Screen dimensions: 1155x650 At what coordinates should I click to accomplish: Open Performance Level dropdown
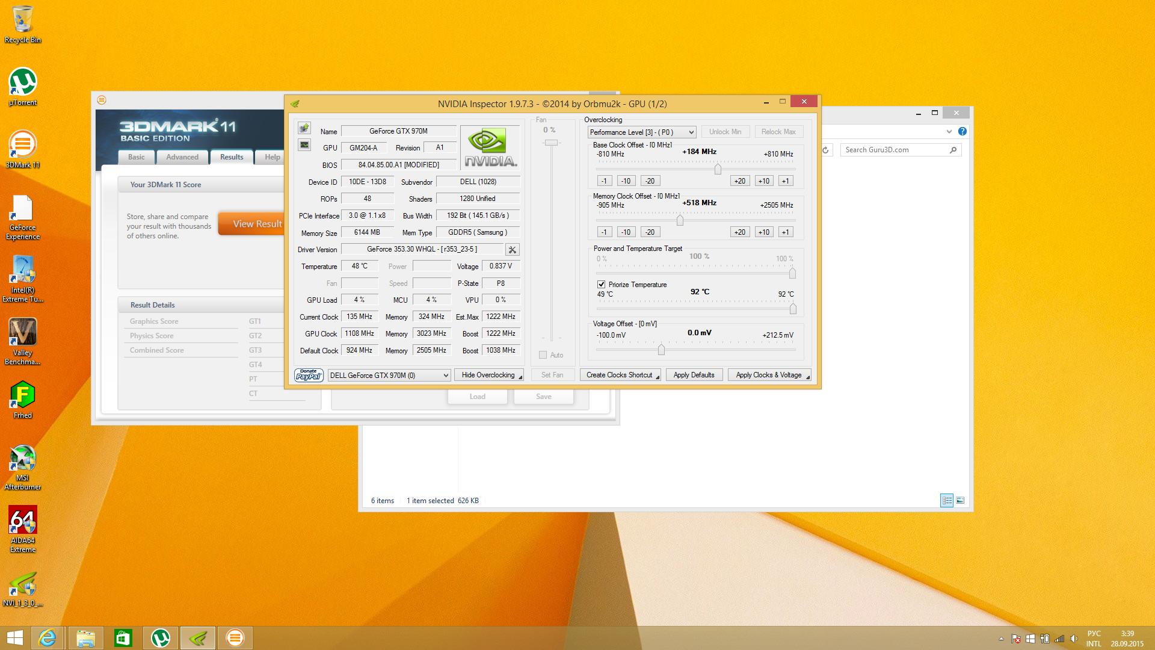[642, 132]
